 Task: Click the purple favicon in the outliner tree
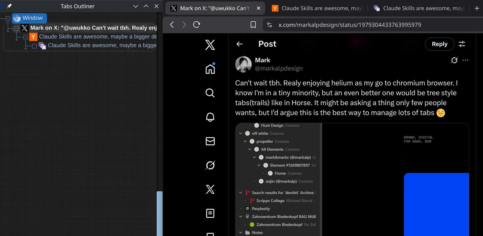(42, 46)
